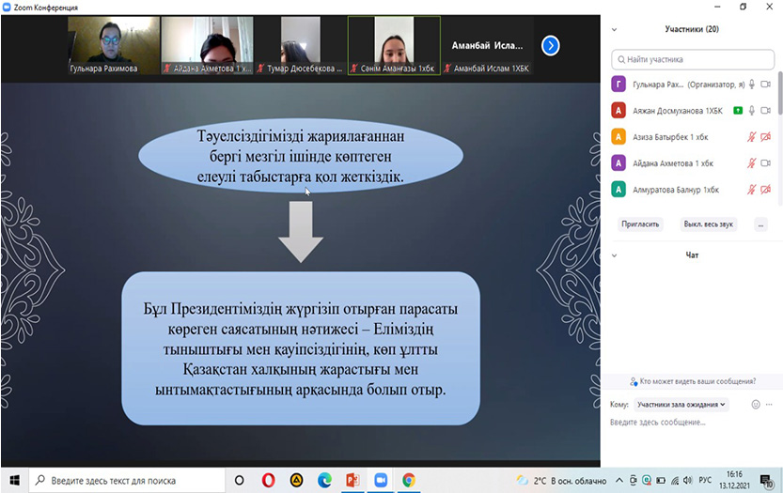Click the Найти участника search field
The image size is (783, 493).
tap(694, 58)
